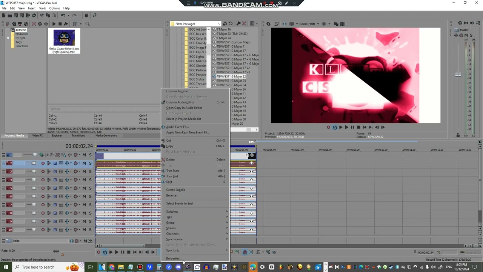This screenshot has width=483, height=272.
Task: Open the Switches submenu
Action: point(172,212)
